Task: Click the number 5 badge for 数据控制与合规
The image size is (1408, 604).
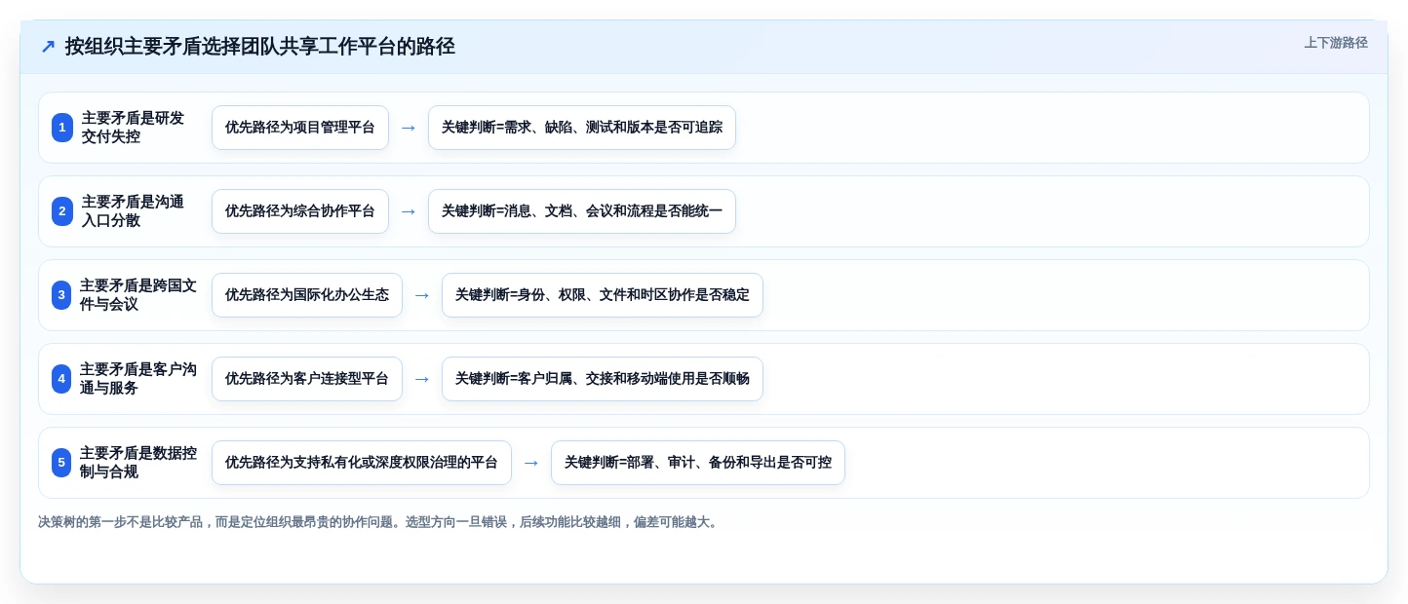Action: (x=61, y=463)
